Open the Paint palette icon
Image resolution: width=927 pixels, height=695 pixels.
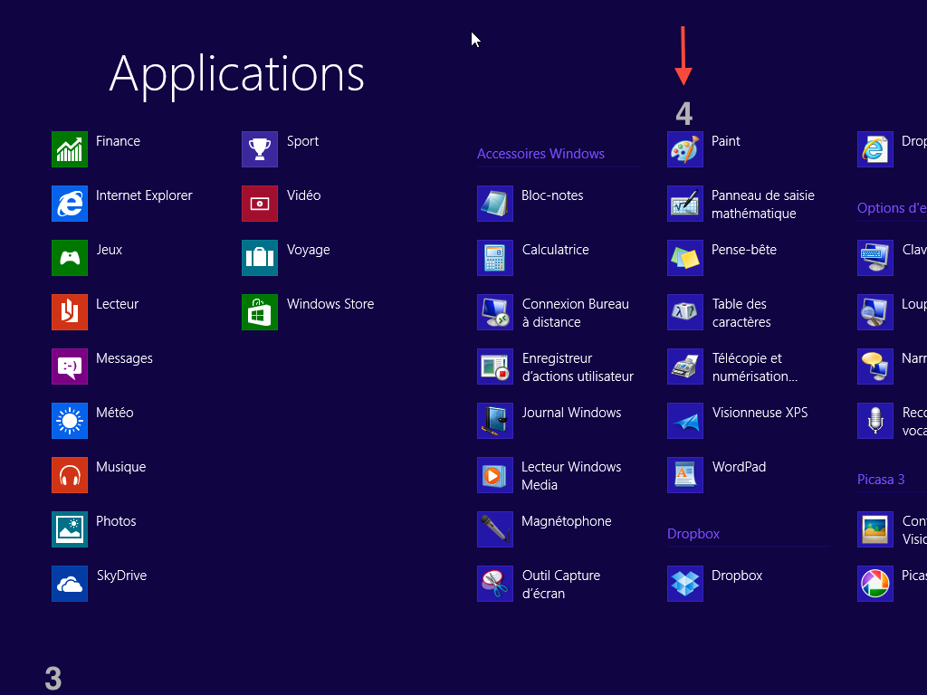click(685, 149)
